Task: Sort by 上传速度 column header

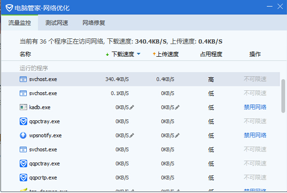Action: [167, 54]
